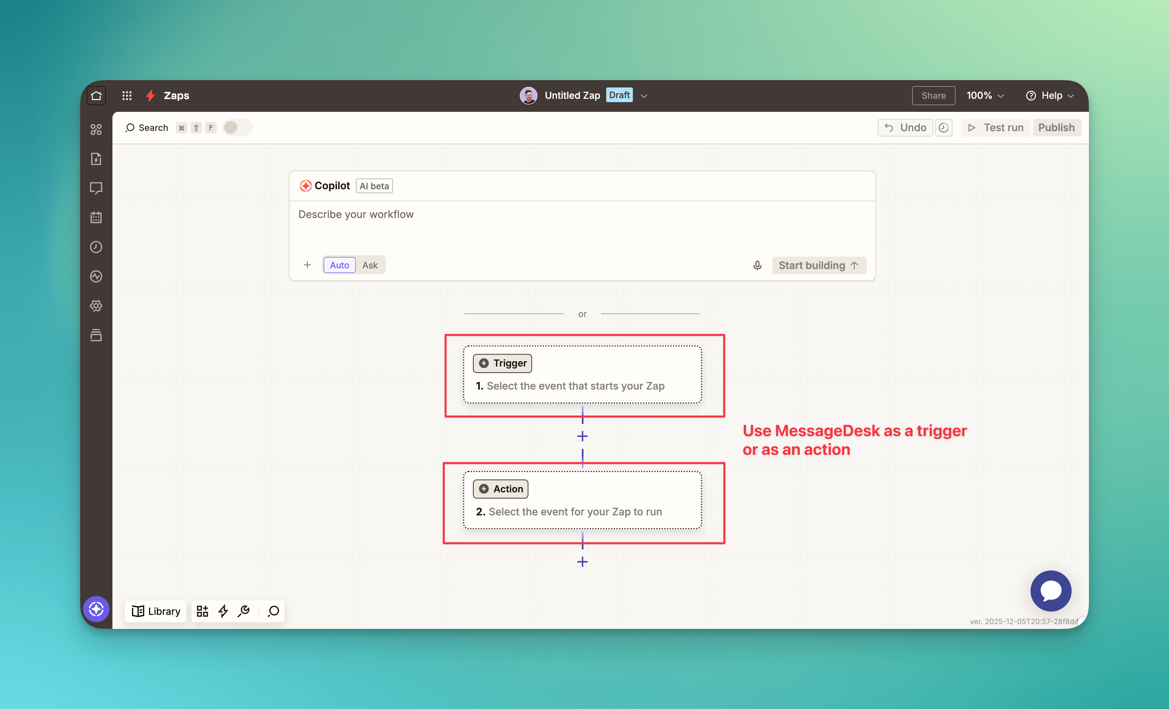Viewport: 1169px width, 709px height.
Task: Open the settings gear sidebar icon
Action: [96, 306]
